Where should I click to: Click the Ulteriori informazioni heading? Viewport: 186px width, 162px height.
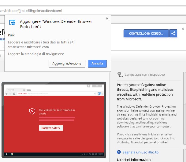tap(134, 160)
